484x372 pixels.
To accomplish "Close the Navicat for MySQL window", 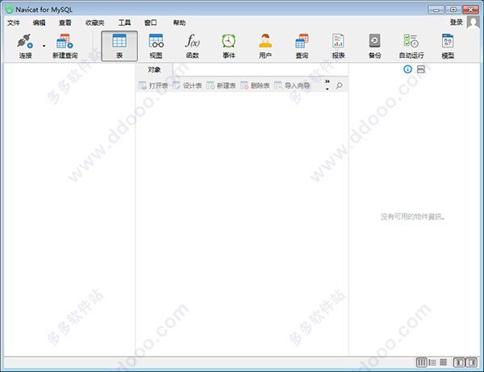I will (470, 10).
